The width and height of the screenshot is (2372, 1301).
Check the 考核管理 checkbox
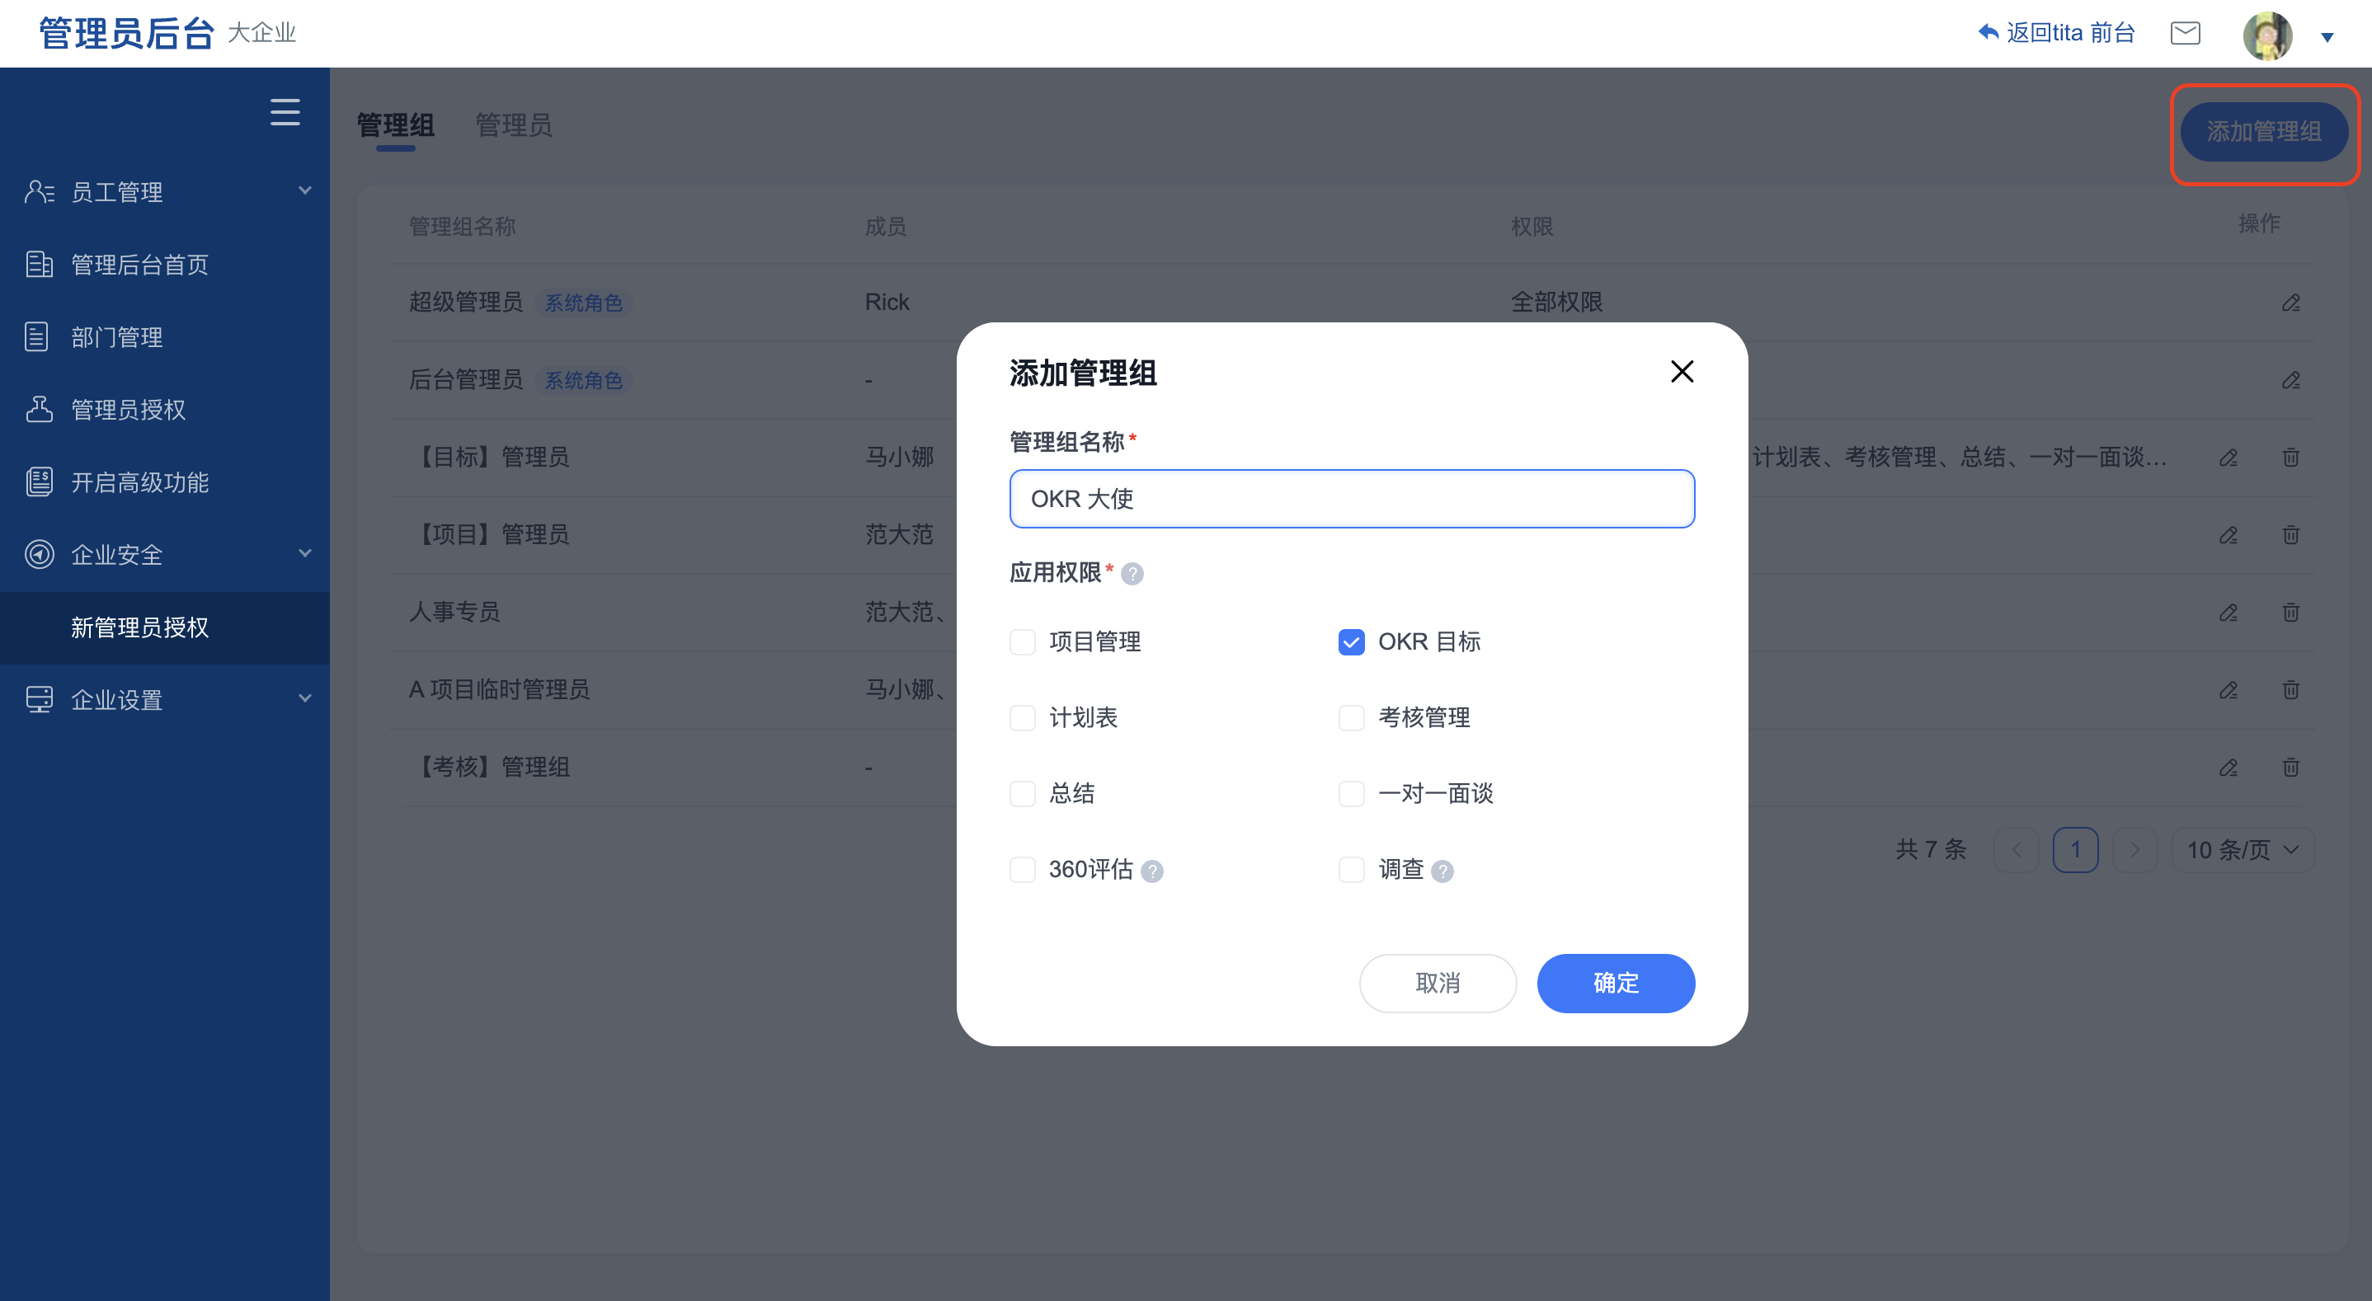pyautogui.click(x=1351, y=717)
